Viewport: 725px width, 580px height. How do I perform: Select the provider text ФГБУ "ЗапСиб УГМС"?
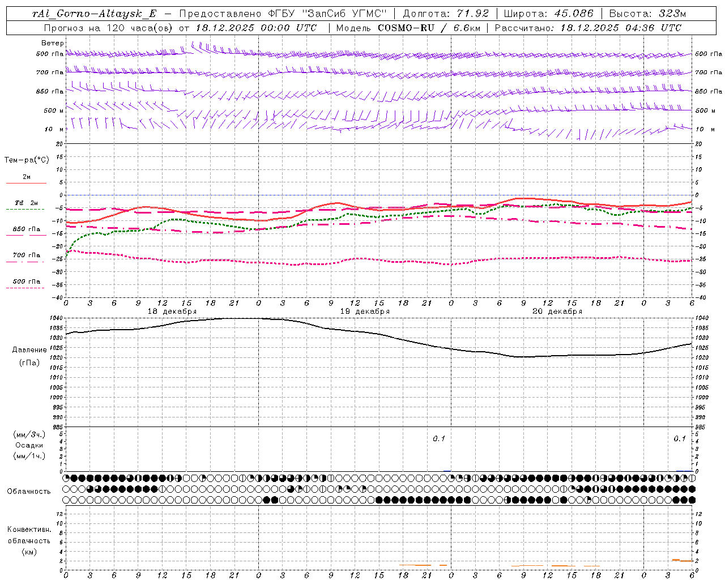point(326,14)
